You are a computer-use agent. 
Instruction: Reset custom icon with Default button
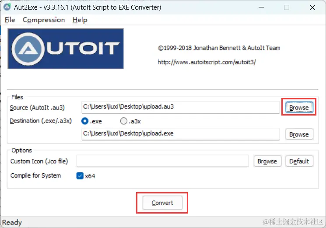point(299,161)
